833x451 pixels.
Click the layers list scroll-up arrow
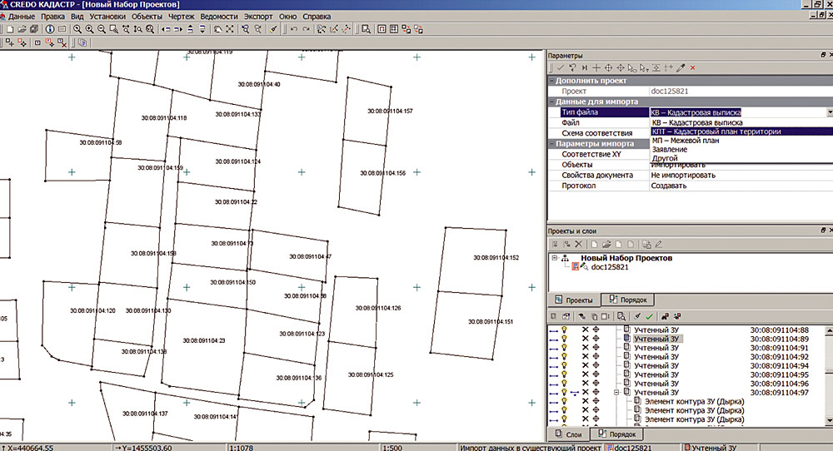tap(829, 330)
